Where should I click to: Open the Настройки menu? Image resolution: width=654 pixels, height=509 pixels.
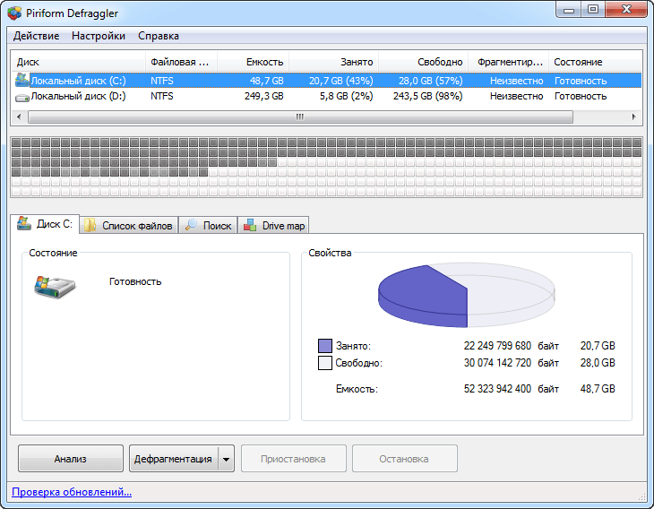coord(99,36)
